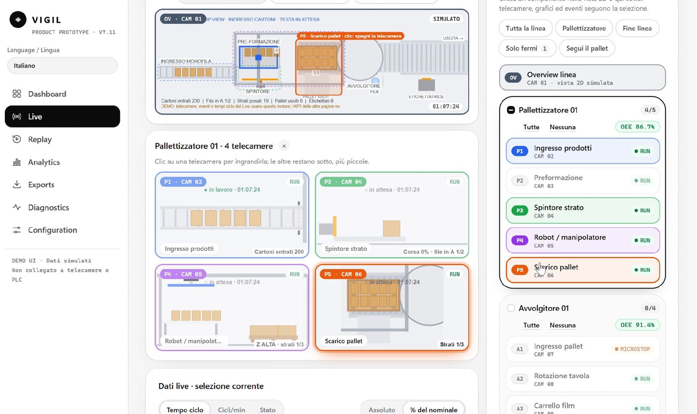Click the Live broadcast icon
Image resolution: width=697 pixels, height=414 pixels.
click(17, 116)
